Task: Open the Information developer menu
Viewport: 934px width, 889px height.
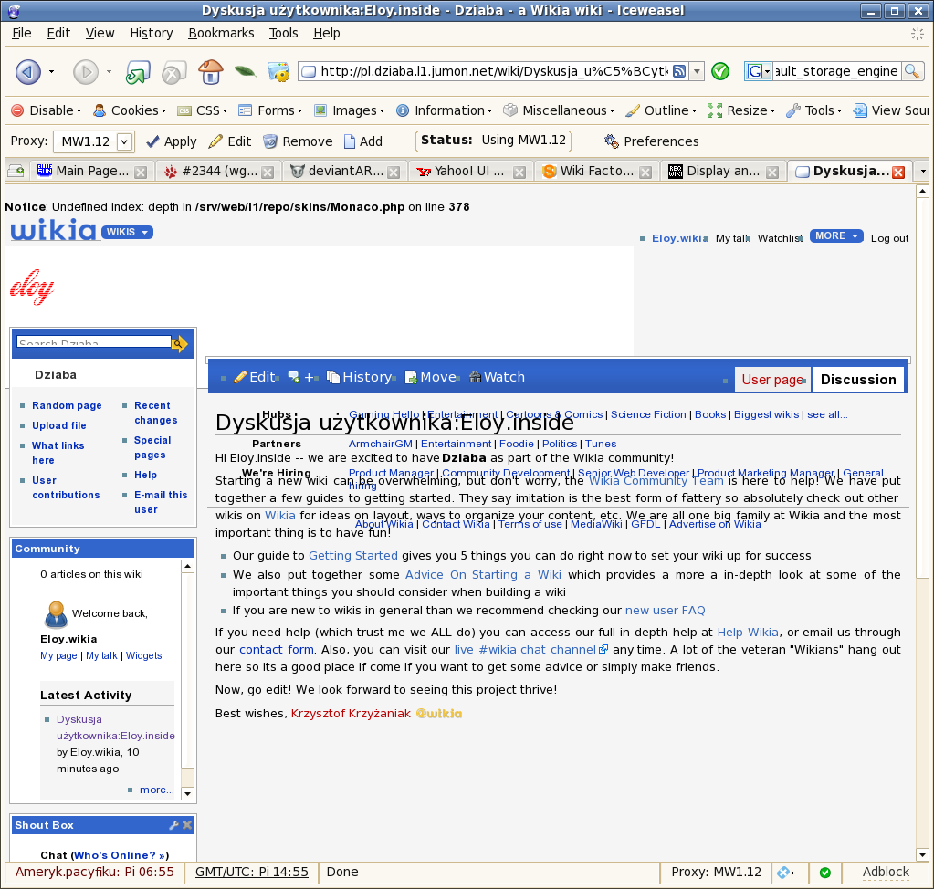Action: [445, 110]
